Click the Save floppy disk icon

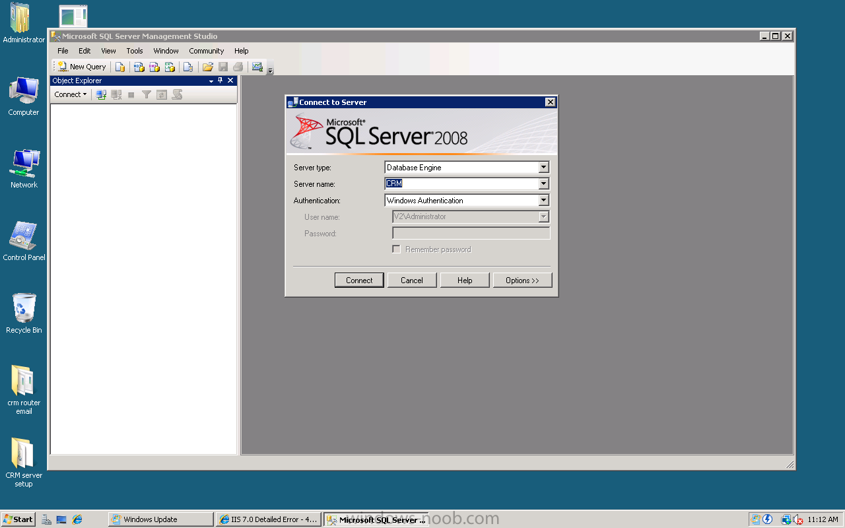click(x=223, y=67)
